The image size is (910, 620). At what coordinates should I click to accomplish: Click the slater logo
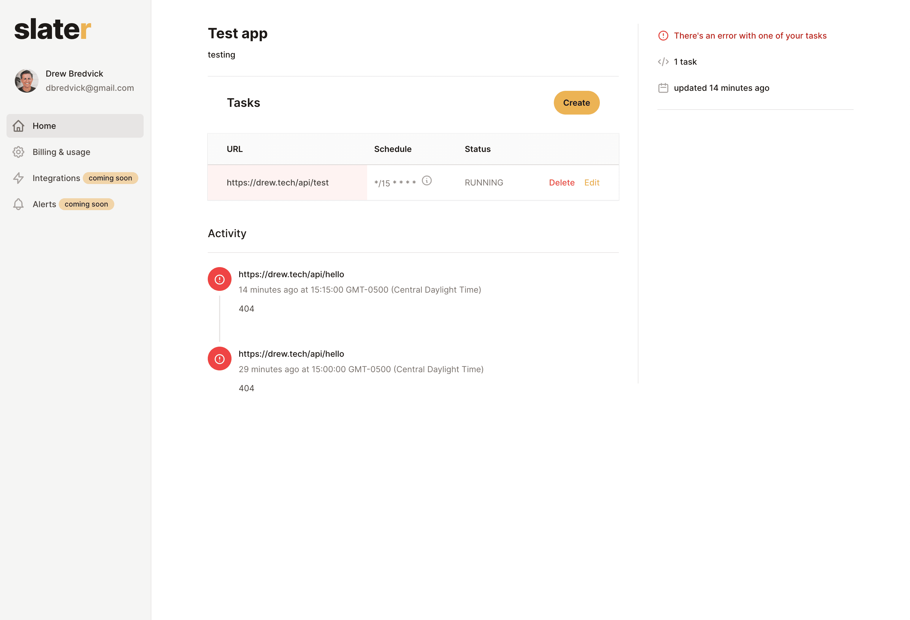pos(53,29)
